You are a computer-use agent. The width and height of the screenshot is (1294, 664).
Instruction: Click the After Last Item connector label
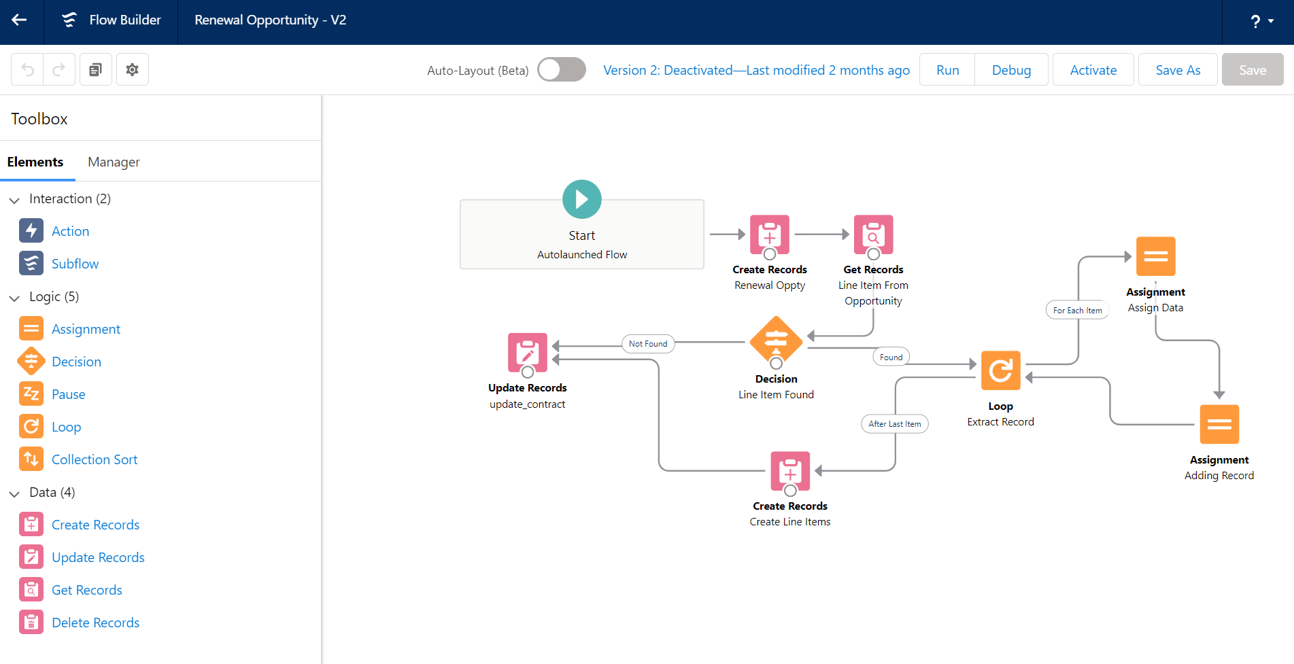point(895,423)
